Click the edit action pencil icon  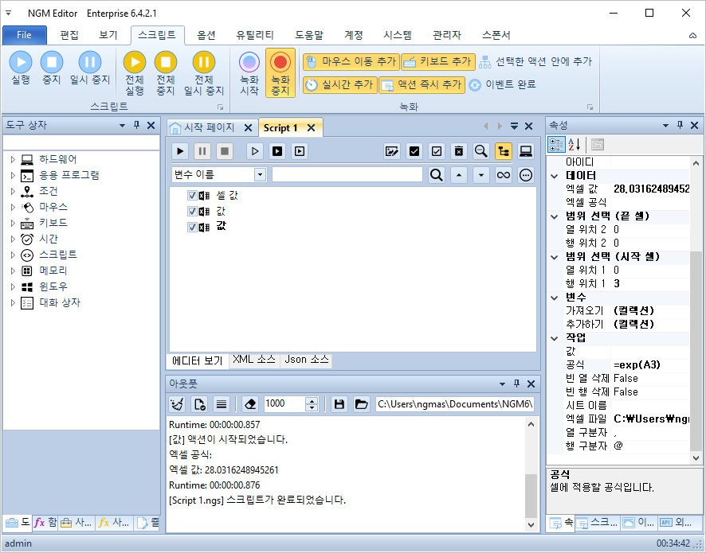click(392, 151)
